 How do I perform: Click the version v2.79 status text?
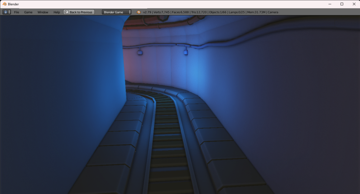(x=147, y=13)
